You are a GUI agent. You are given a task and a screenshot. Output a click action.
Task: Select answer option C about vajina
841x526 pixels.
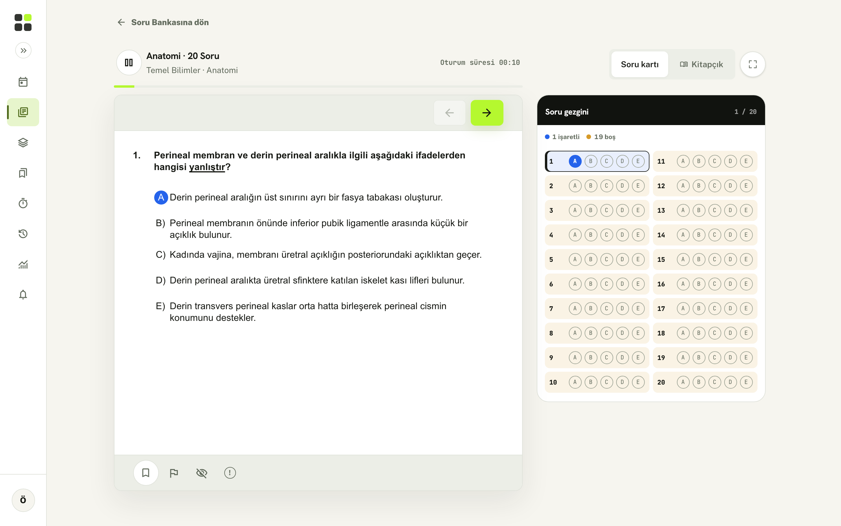[x=319, y=255]
